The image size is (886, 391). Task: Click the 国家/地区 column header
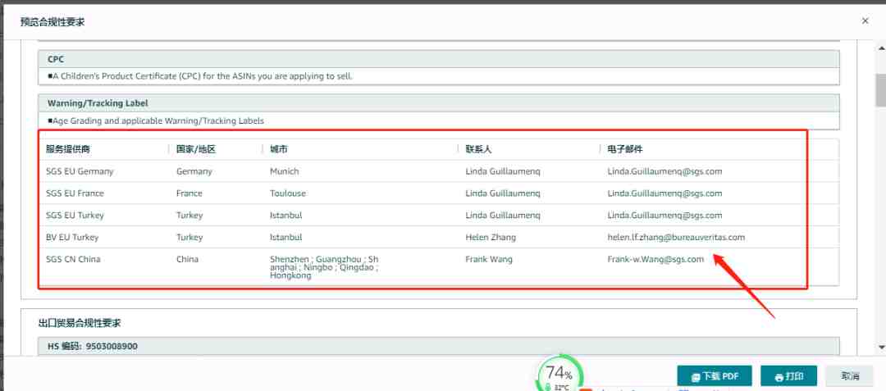tap(196, 149)
